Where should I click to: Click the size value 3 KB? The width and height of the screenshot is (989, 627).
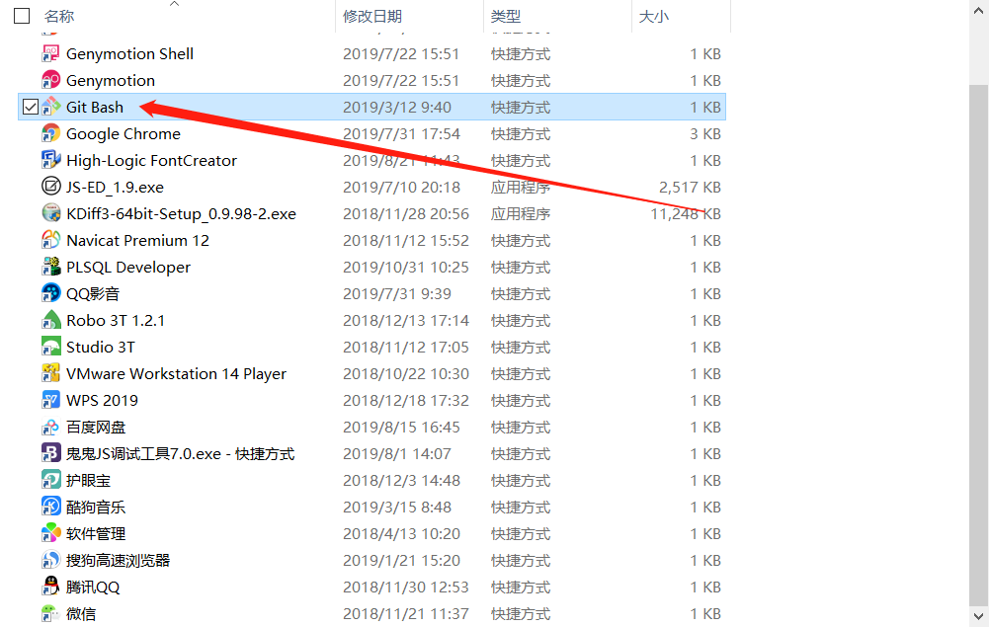pos(705,133)
